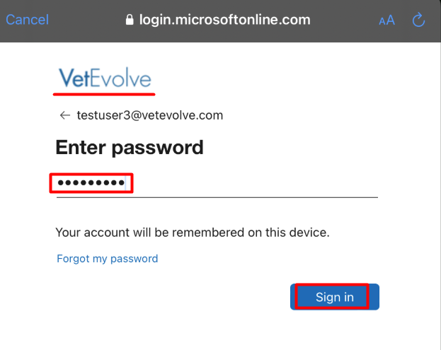Click the gray line under password field
The width and height of the screenshot is (441, 350).
[x=217, y=197]
